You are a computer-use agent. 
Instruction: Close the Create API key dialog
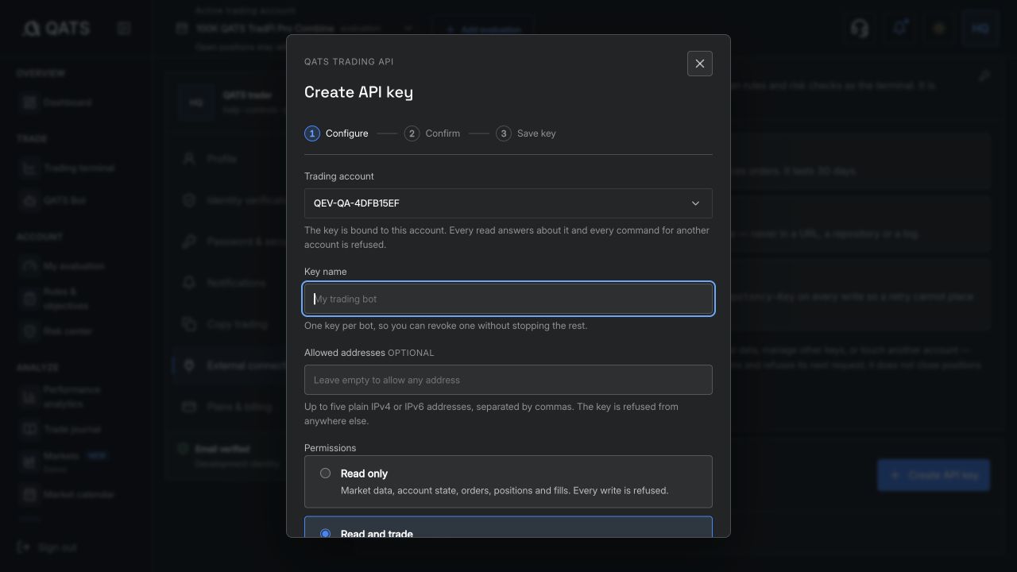(700, 64)
